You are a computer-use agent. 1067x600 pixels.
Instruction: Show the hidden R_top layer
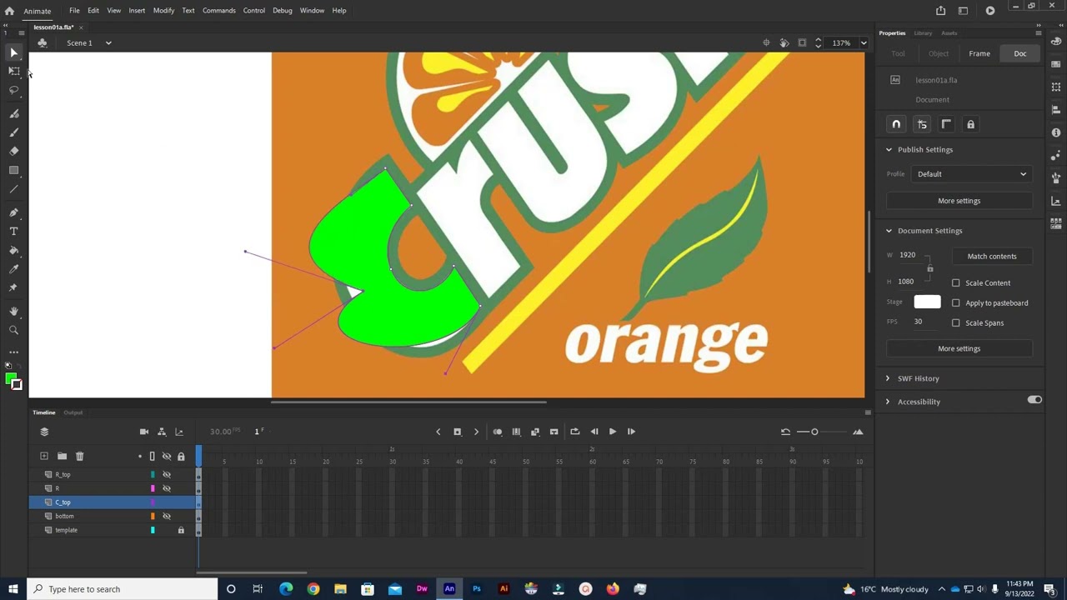[167, 474]
